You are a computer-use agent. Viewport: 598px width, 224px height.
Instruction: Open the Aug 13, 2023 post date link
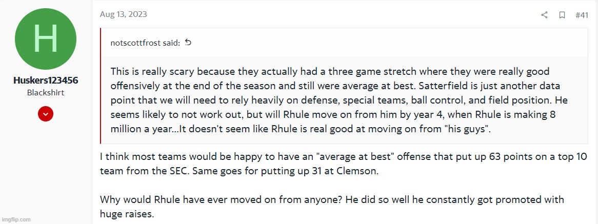pyautogui.click(x=123, y=14)
